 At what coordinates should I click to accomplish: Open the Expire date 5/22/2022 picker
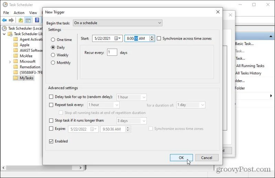[94, 129]
